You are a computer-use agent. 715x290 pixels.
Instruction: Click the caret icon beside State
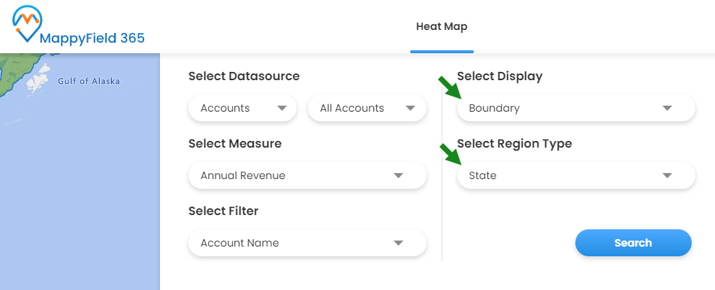667,176
